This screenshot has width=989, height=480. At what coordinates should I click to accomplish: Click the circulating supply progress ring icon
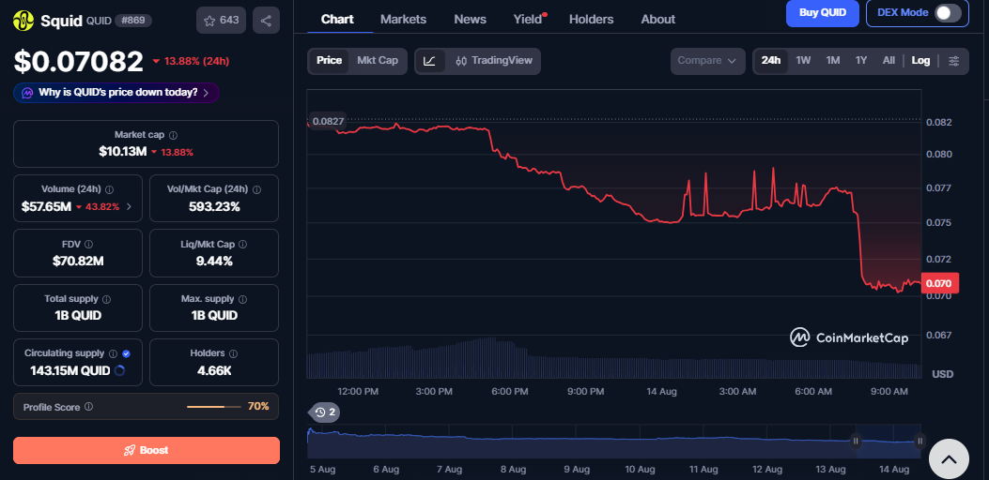tap(119, 370)
